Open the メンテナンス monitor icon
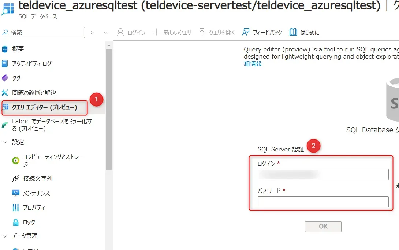The image size is (399, 250). pos(16,193)
